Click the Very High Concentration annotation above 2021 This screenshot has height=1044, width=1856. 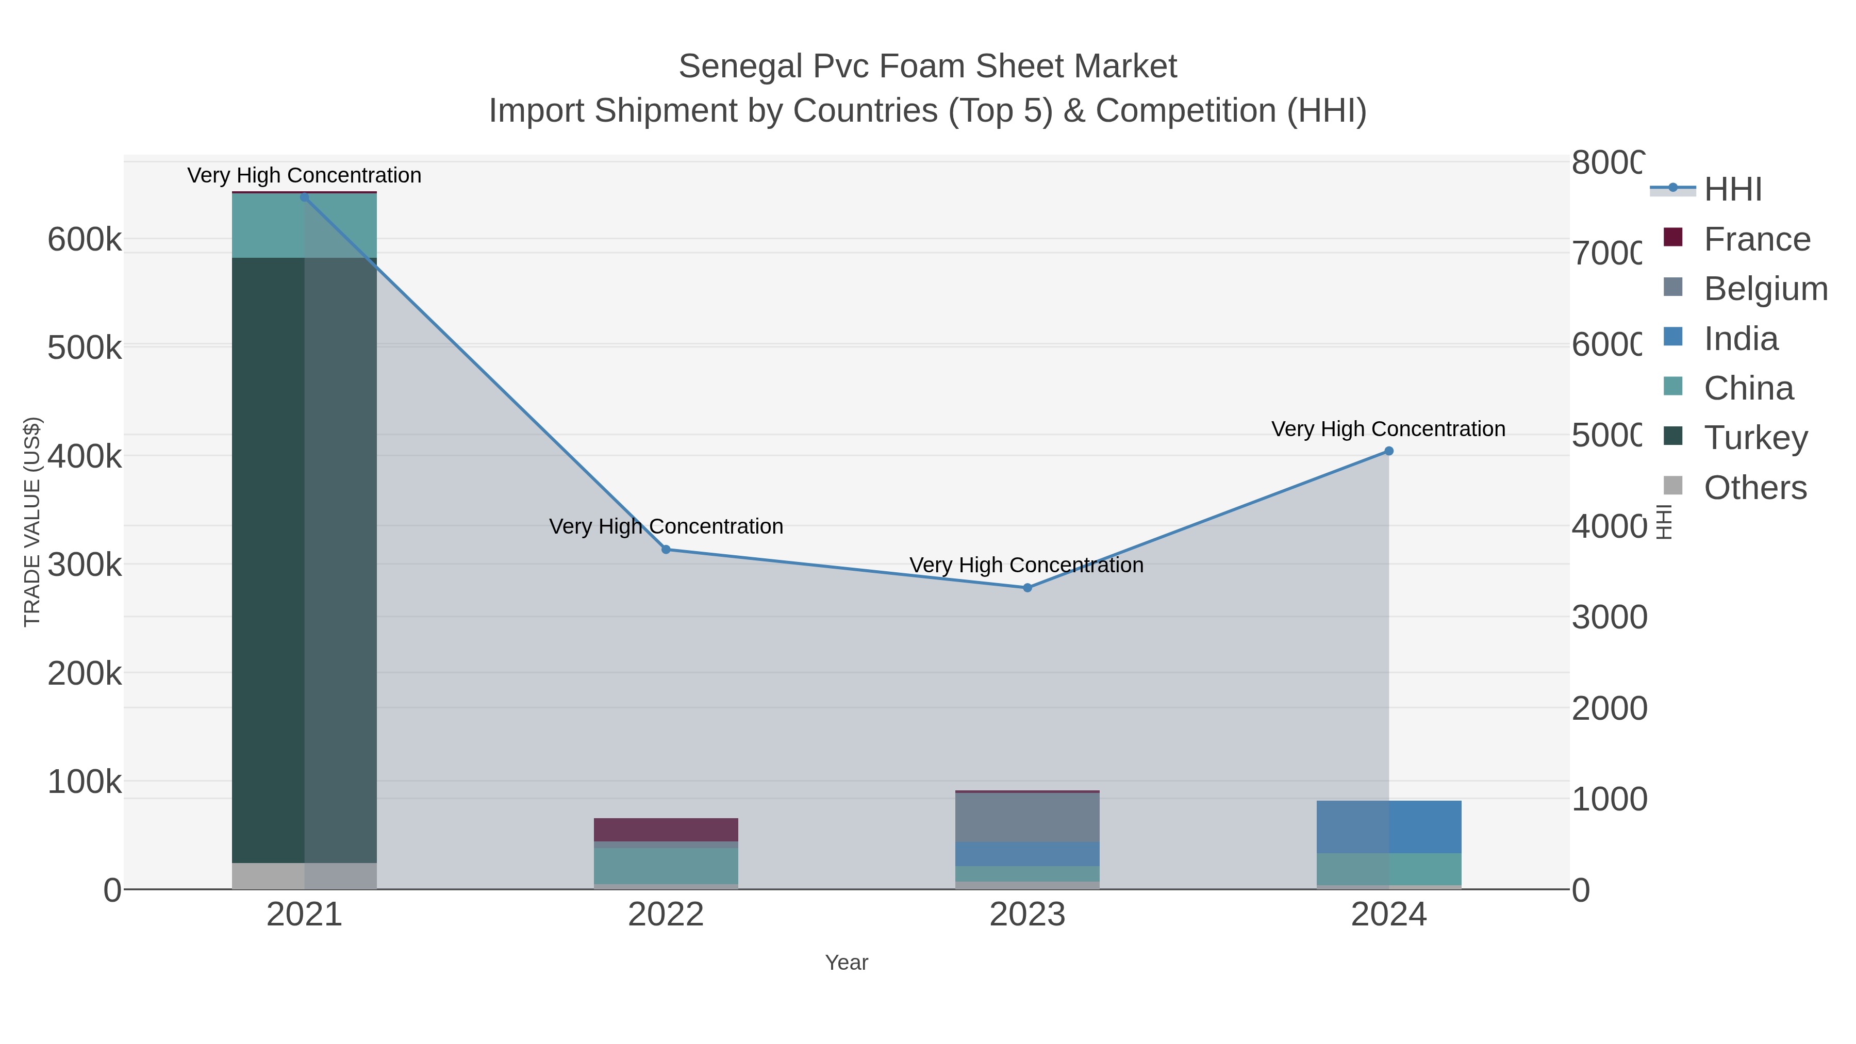304,175
